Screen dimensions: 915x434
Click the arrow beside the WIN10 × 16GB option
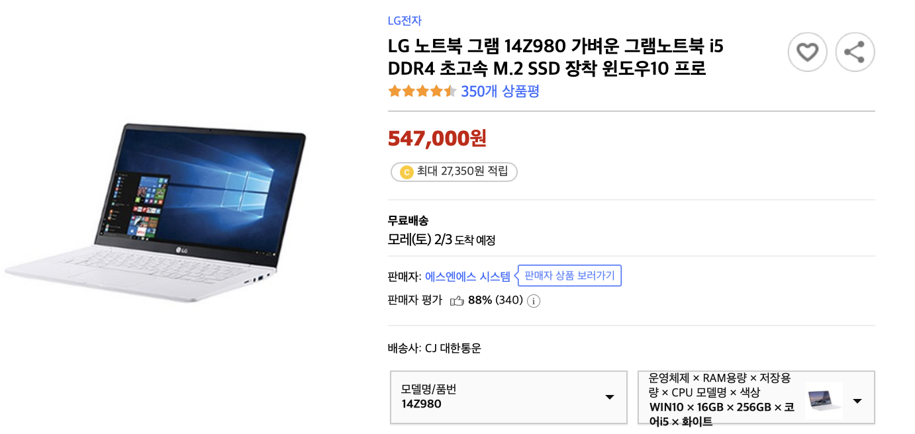pyautogui.click(x=857, y=401)
